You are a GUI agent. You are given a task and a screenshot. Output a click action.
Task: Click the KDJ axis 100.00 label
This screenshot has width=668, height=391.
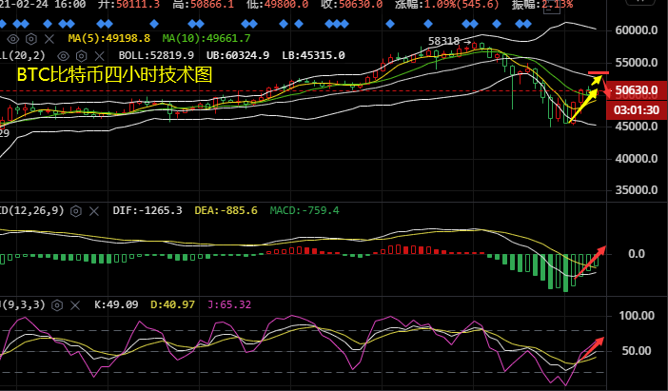click(x=637, y=316)
